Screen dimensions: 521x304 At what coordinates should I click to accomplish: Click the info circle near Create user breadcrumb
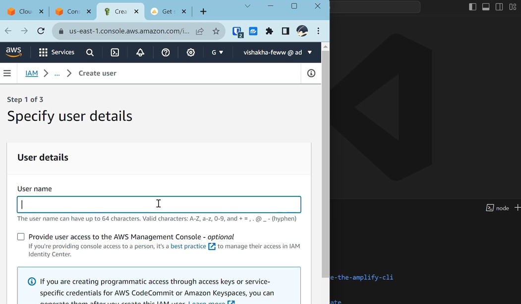311,73
